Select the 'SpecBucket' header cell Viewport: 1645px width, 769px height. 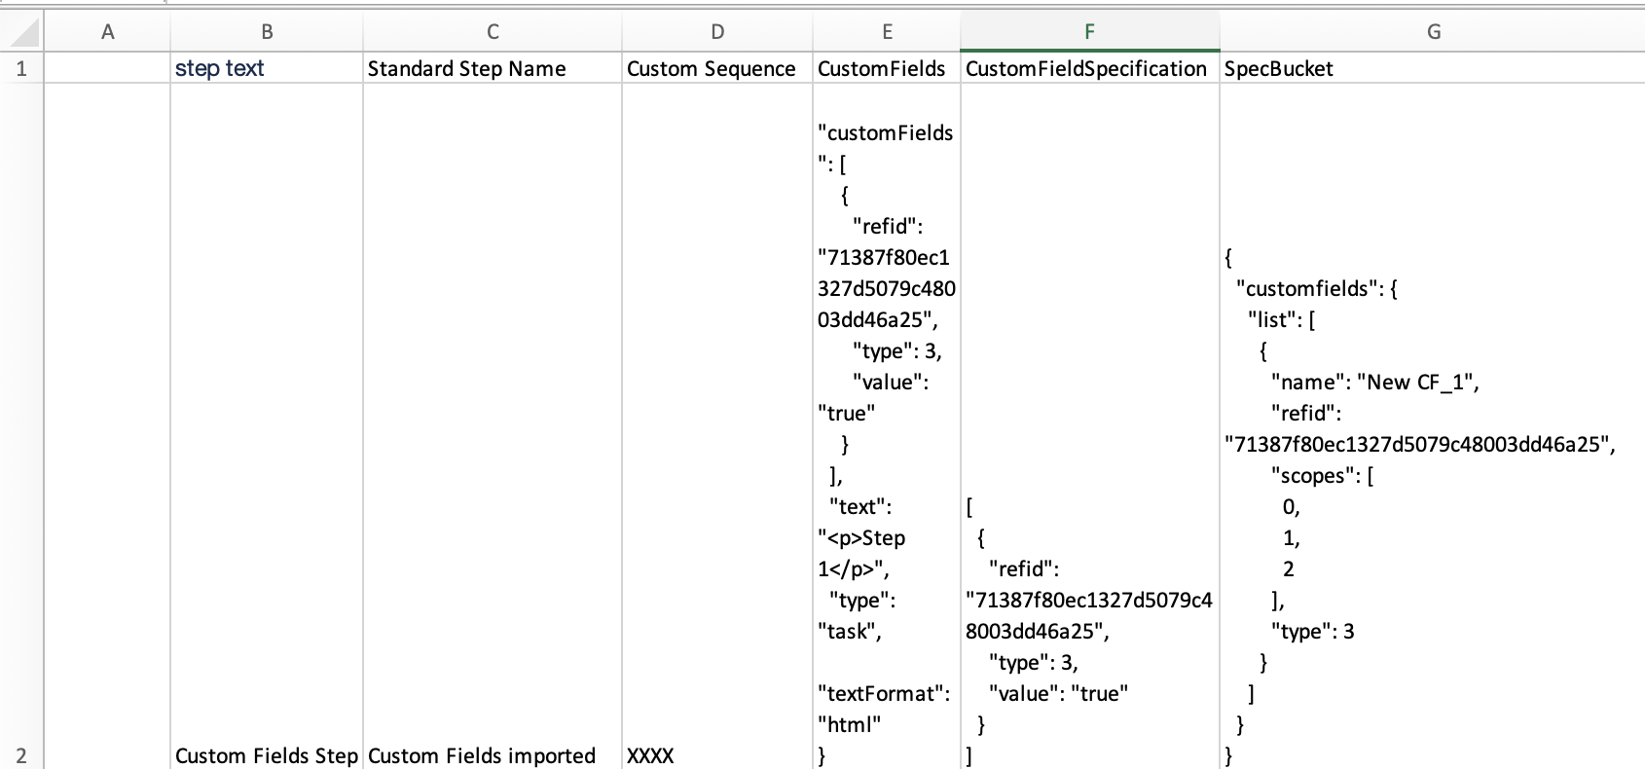[x=1433, y=68]
